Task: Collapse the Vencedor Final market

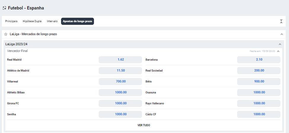Action: [x=278, y=51]
